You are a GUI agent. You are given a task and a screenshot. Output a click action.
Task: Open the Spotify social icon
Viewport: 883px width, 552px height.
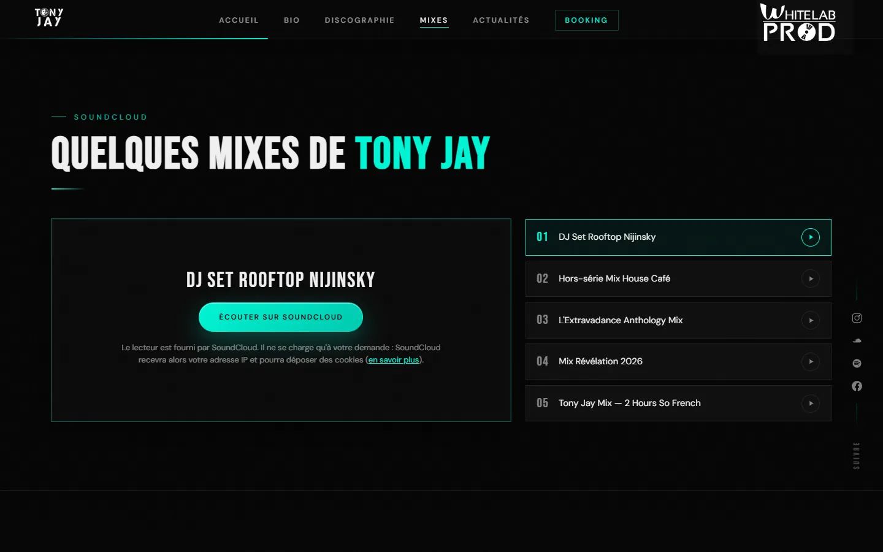(x=857, y=363)
